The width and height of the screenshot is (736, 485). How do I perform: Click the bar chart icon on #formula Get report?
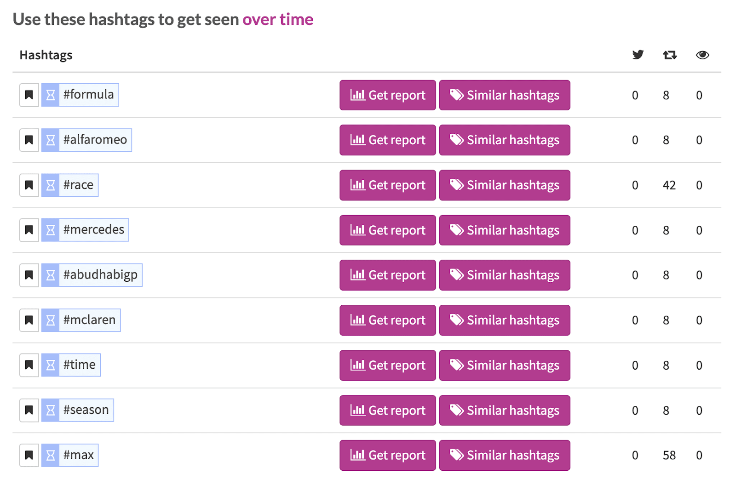[x=357, y=95]
